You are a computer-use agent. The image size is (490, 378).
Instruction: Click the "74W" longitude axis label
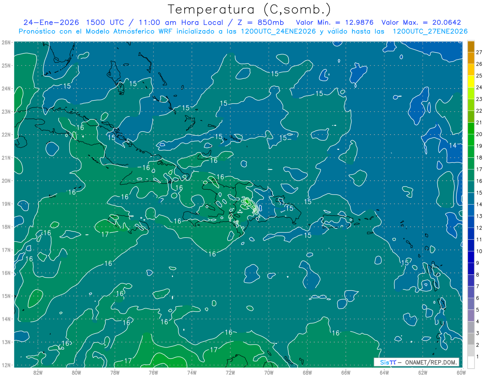192,372
